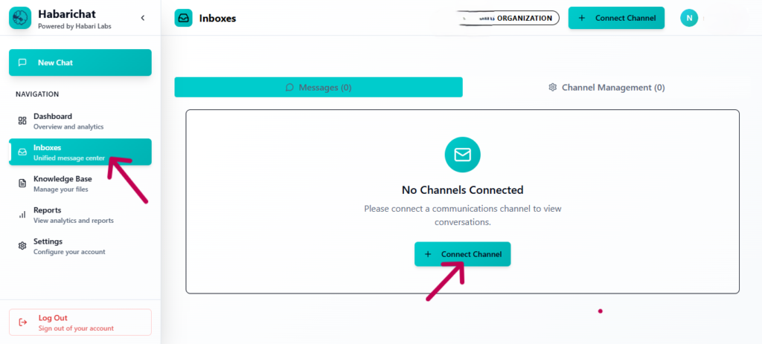Start a New Chat
Screen dimensions: 762x344
point(80,62)
